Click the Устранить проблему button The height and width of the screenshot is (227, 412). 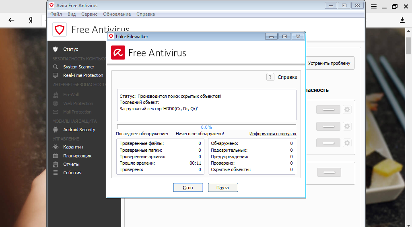[329, 63]
